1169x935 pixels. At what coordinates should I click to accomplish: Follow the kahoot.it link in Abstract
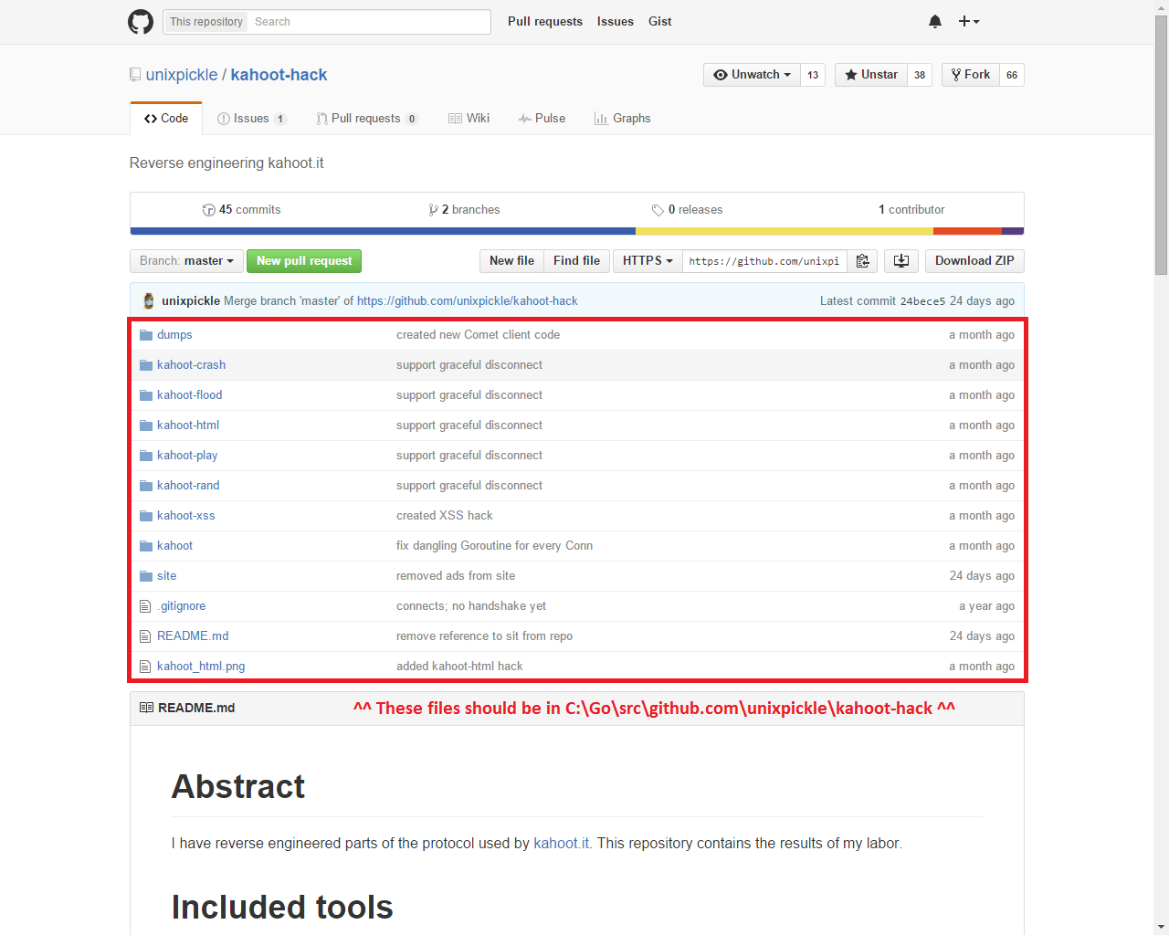561,844
